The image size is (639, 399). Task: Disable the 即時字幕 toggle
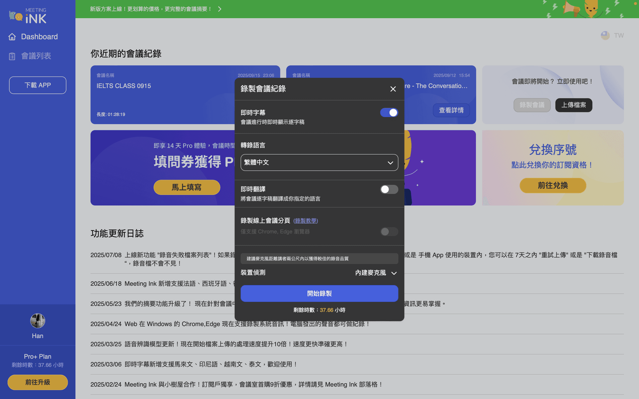[x=389, y=113]
